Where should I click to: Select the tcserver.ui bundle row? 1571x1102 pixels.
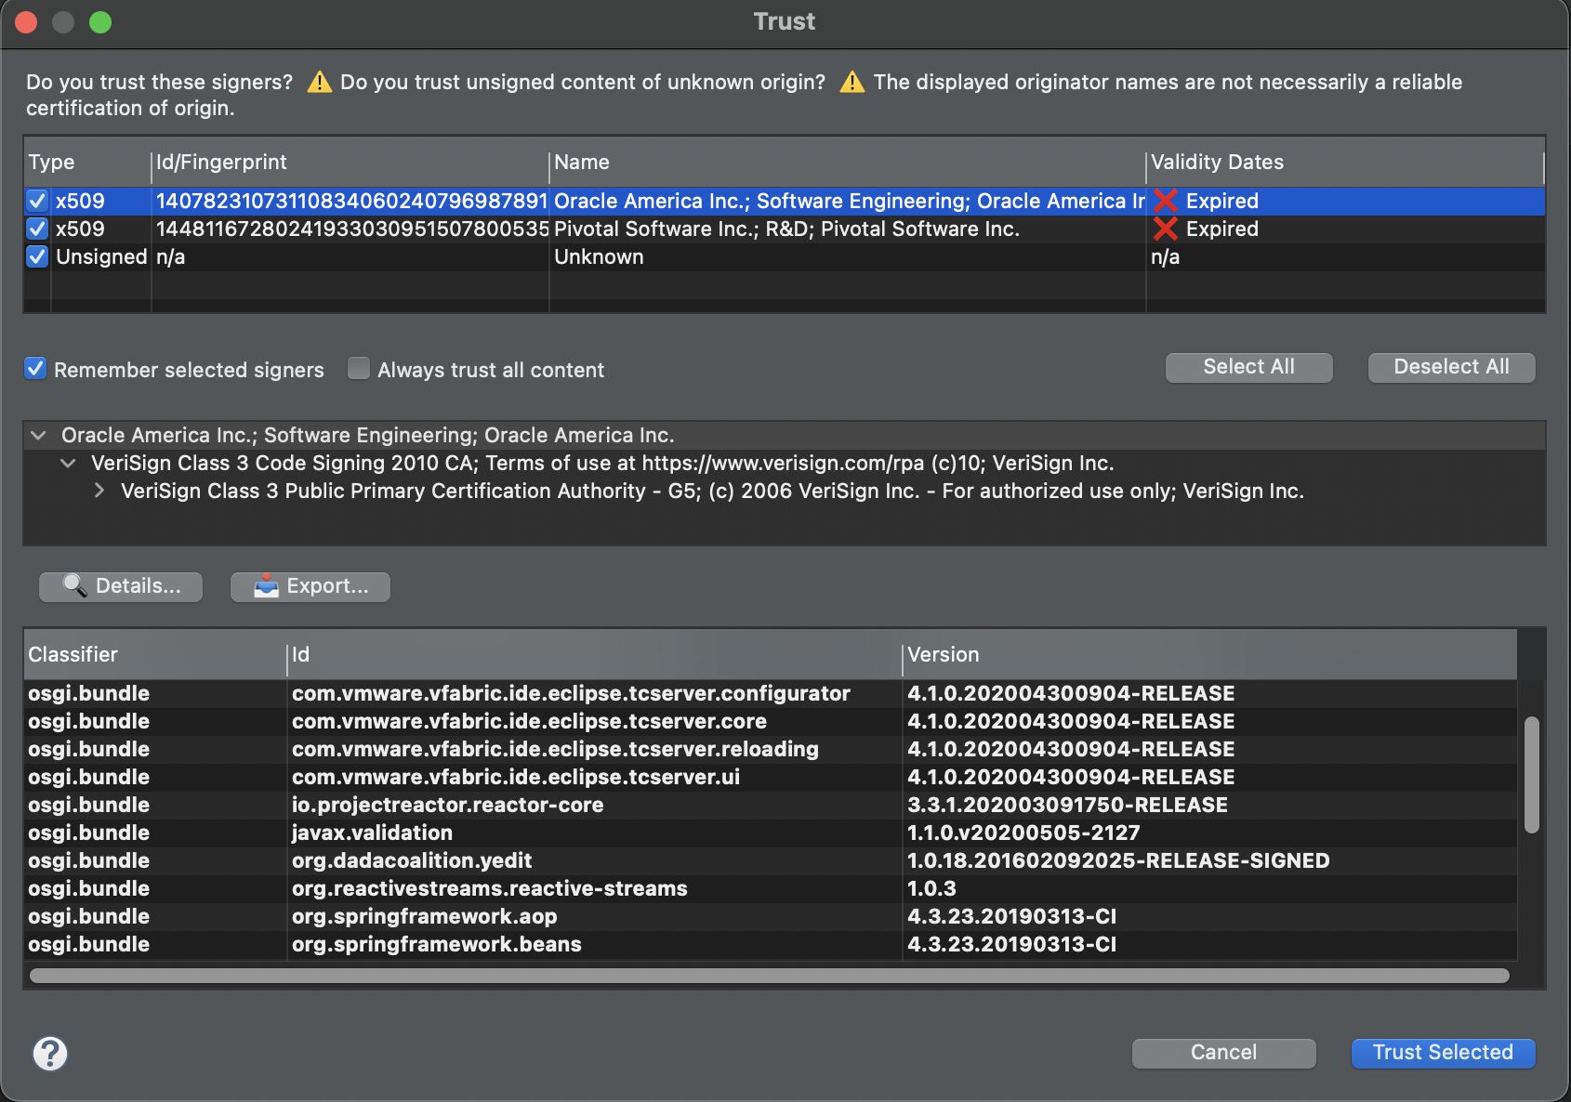[x=770, y=777]
